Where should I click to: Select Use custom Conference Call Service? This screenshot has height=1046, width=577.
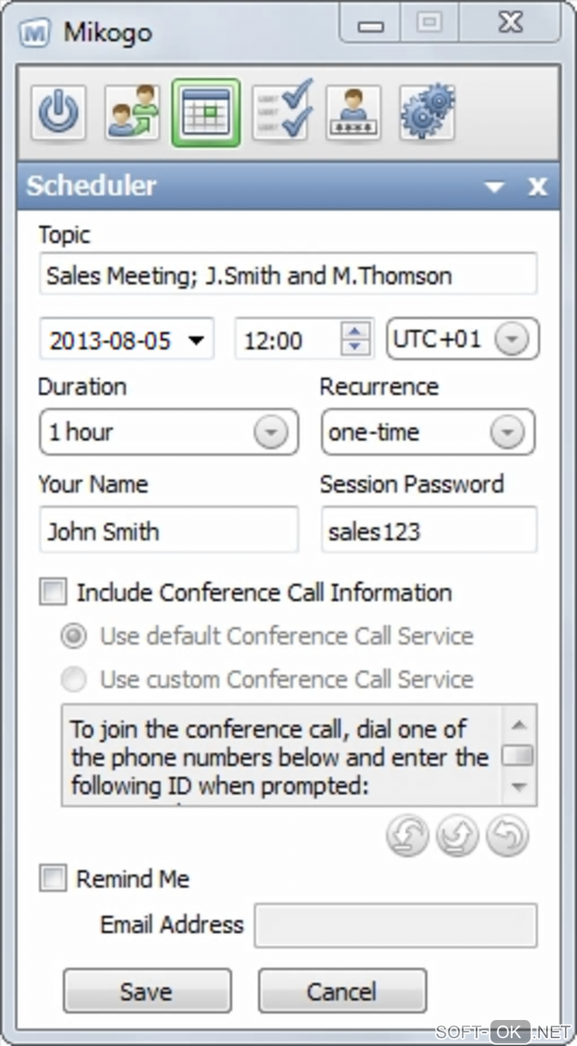click(x=74, y=679)
